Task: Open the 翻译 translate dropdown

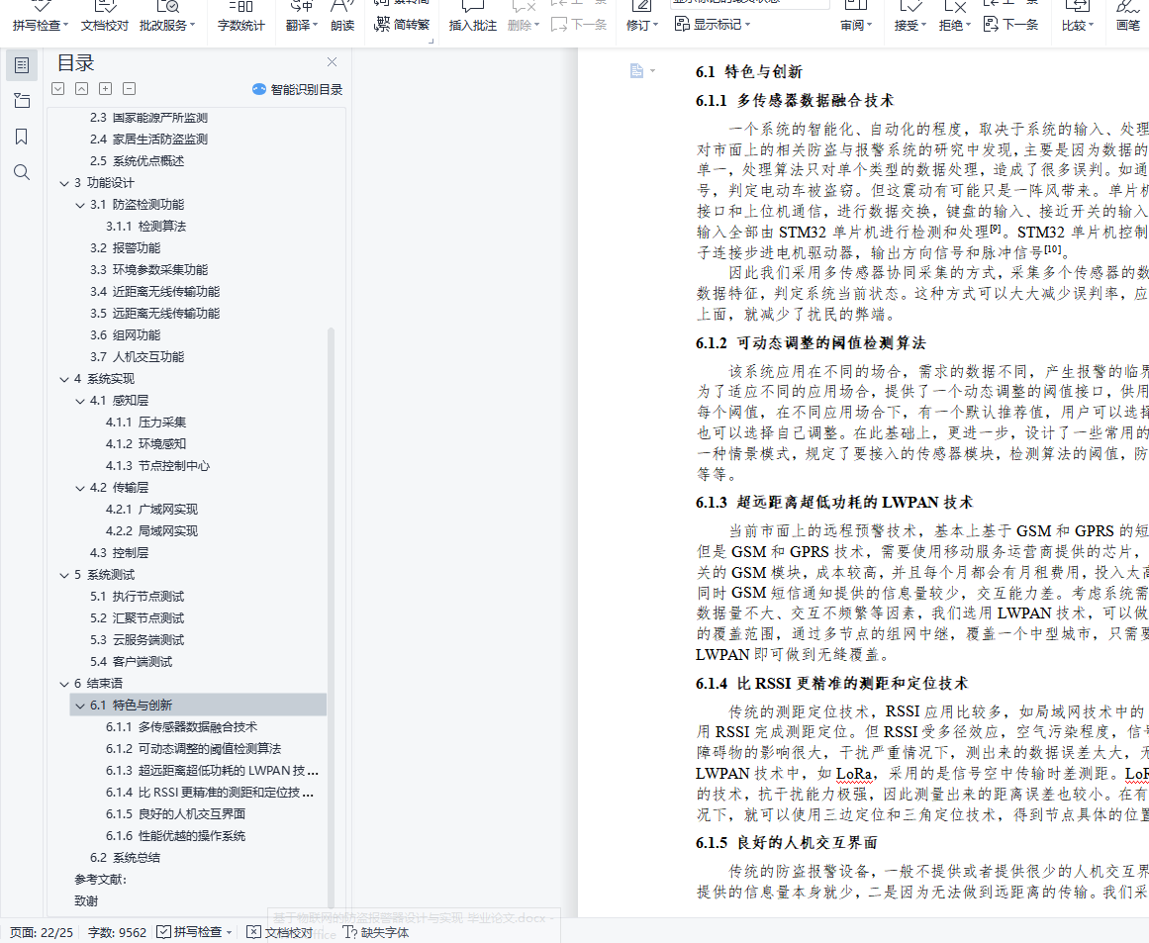Action: pyautogui.click(x=301, y=17)
